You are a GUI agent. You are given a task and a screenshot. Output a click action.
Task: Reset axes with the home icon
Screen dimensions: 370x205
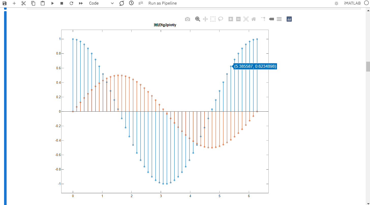[x=254, y=19]
